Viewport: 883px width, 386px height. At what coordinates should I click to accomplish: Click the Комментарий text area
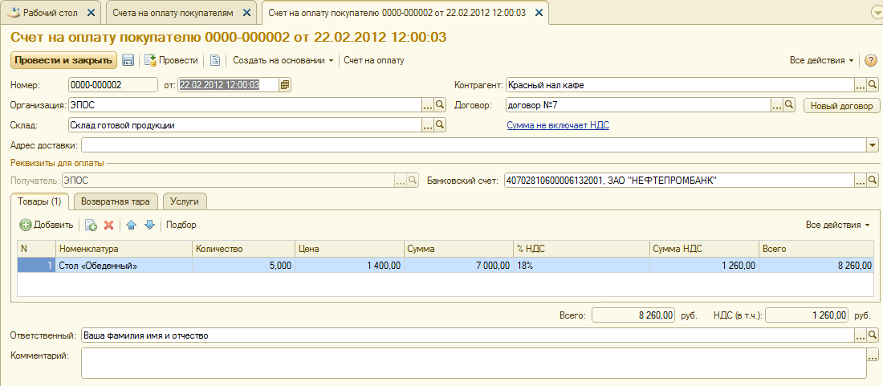pyautogui.click(x=473, y=363)
